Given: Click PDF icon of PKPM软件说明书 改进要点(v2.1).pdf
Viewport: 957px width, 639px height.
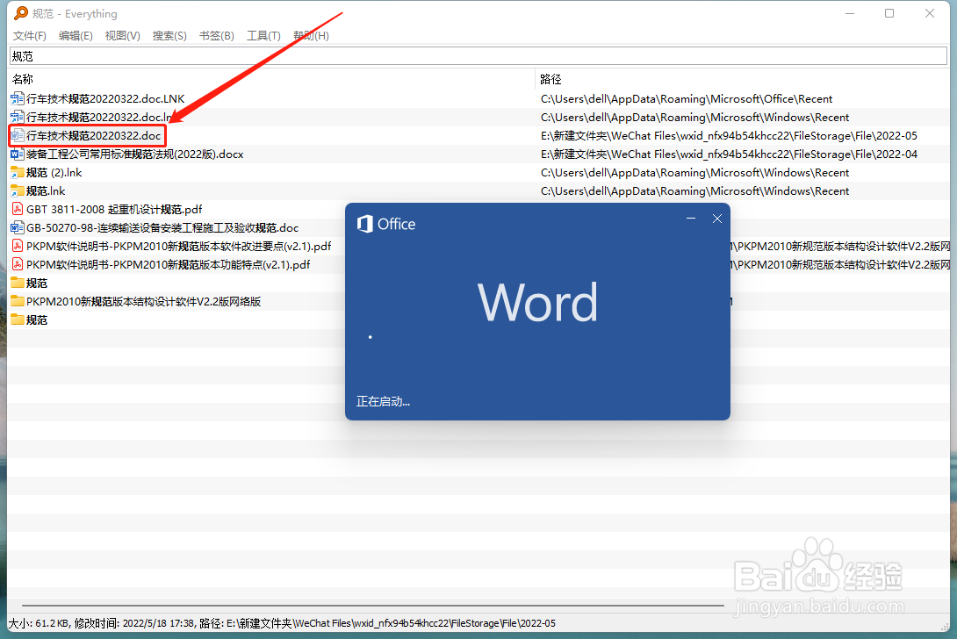Looking at the screenshot, I should [x=17, y=246].
